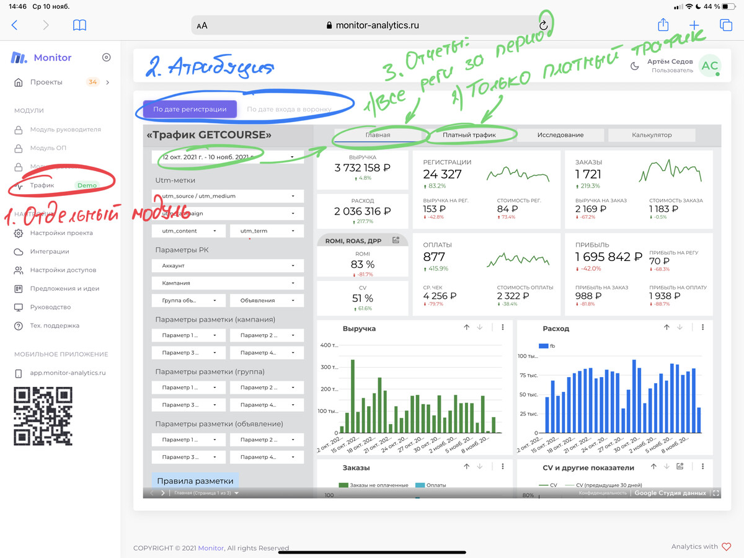Open page selector Главная (Страница 1 из 3)
The image size is (744, 558).
(x=206, y=493)
